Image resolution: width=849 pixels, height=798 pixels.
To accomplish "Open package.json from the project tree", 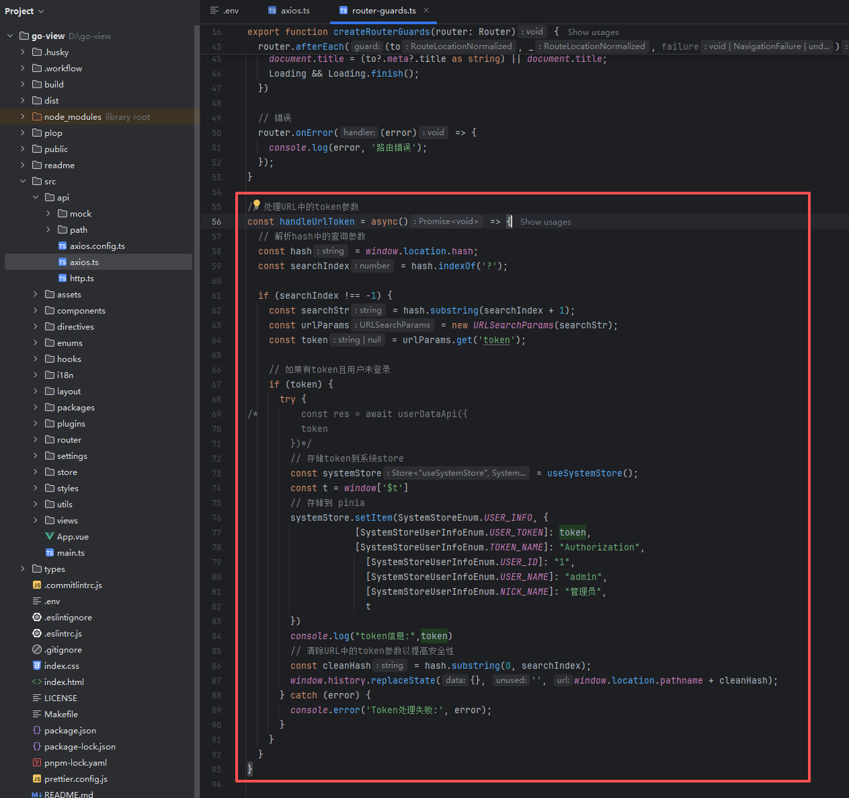I will pyautogui.click(x=70, y=730).
